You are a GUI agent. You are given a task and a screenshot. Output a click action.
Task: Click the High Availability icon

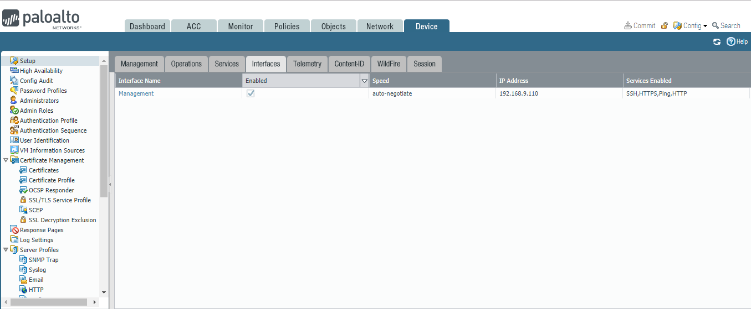(x=14, y=71)
